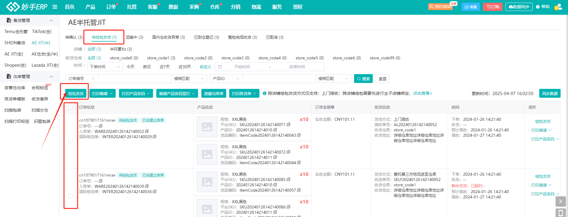The height and width of the screenshot is (217, 568).
Task: Expand the 打印产品条码 toolbar dropdown
Action: [136, 94]
